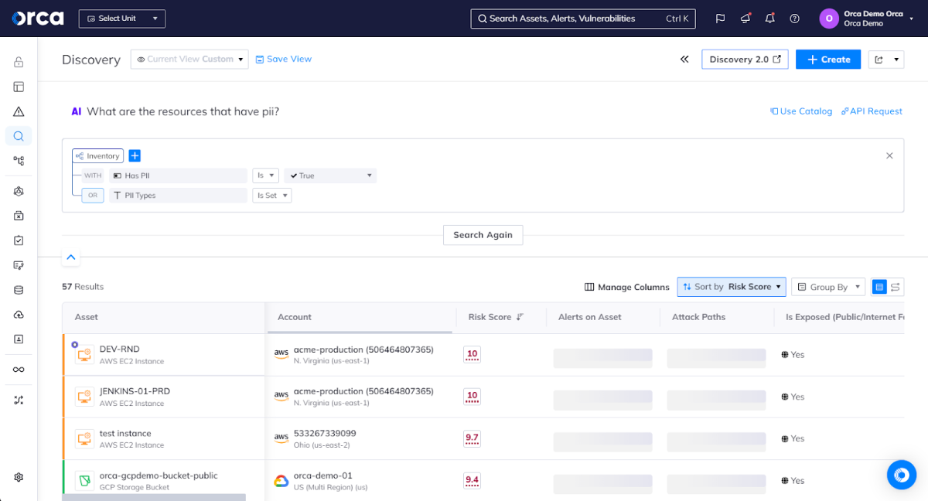928x501 pixels.
Task: Open the True value dropdown
Action: pos(330,176)
